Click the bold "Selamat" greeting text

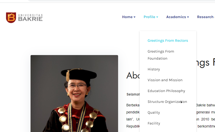click(133, 94)
